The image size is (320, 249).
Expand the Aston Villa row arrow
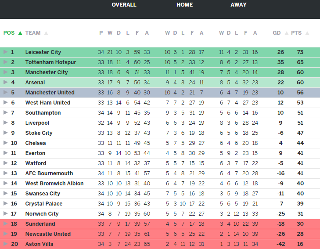[5, 244]
